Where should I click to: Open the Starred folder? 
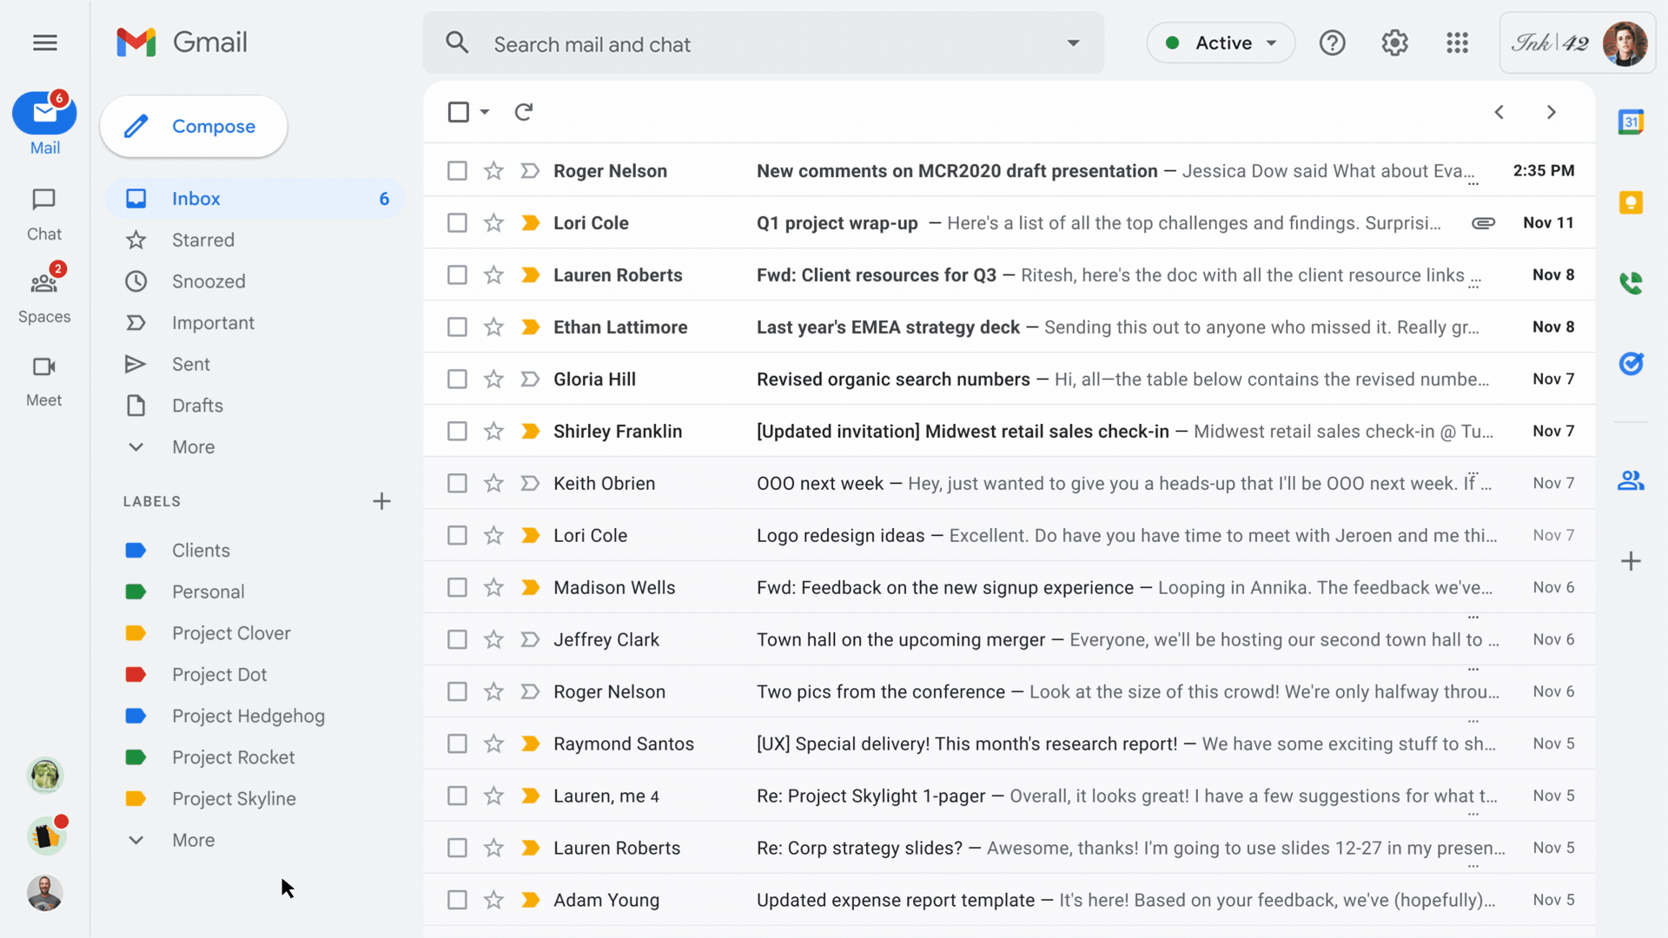[202, 240]
